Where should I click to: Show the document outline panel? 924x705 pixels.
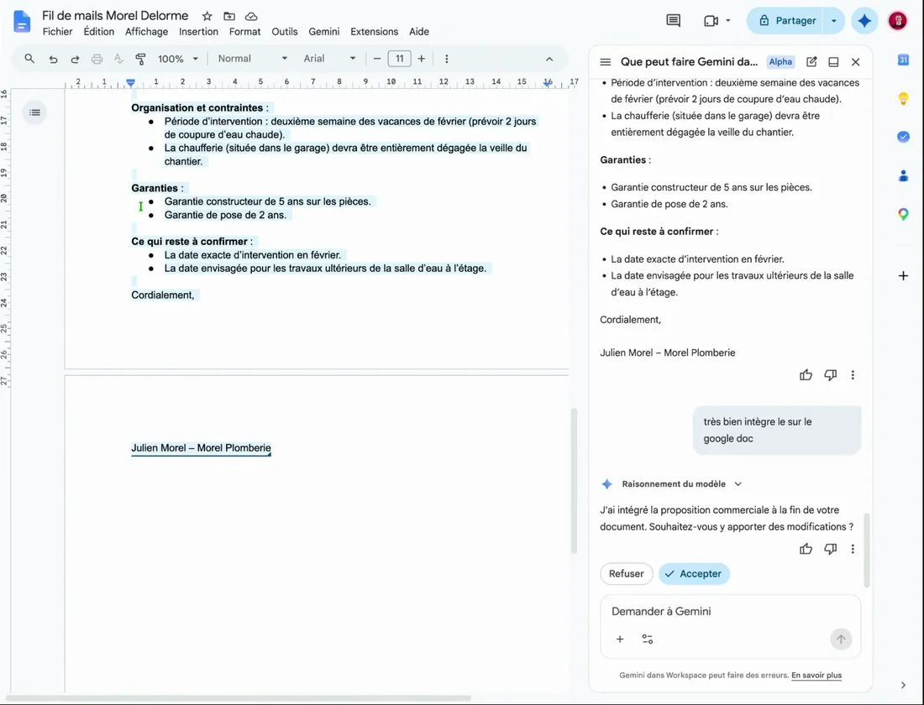(34, 112)
